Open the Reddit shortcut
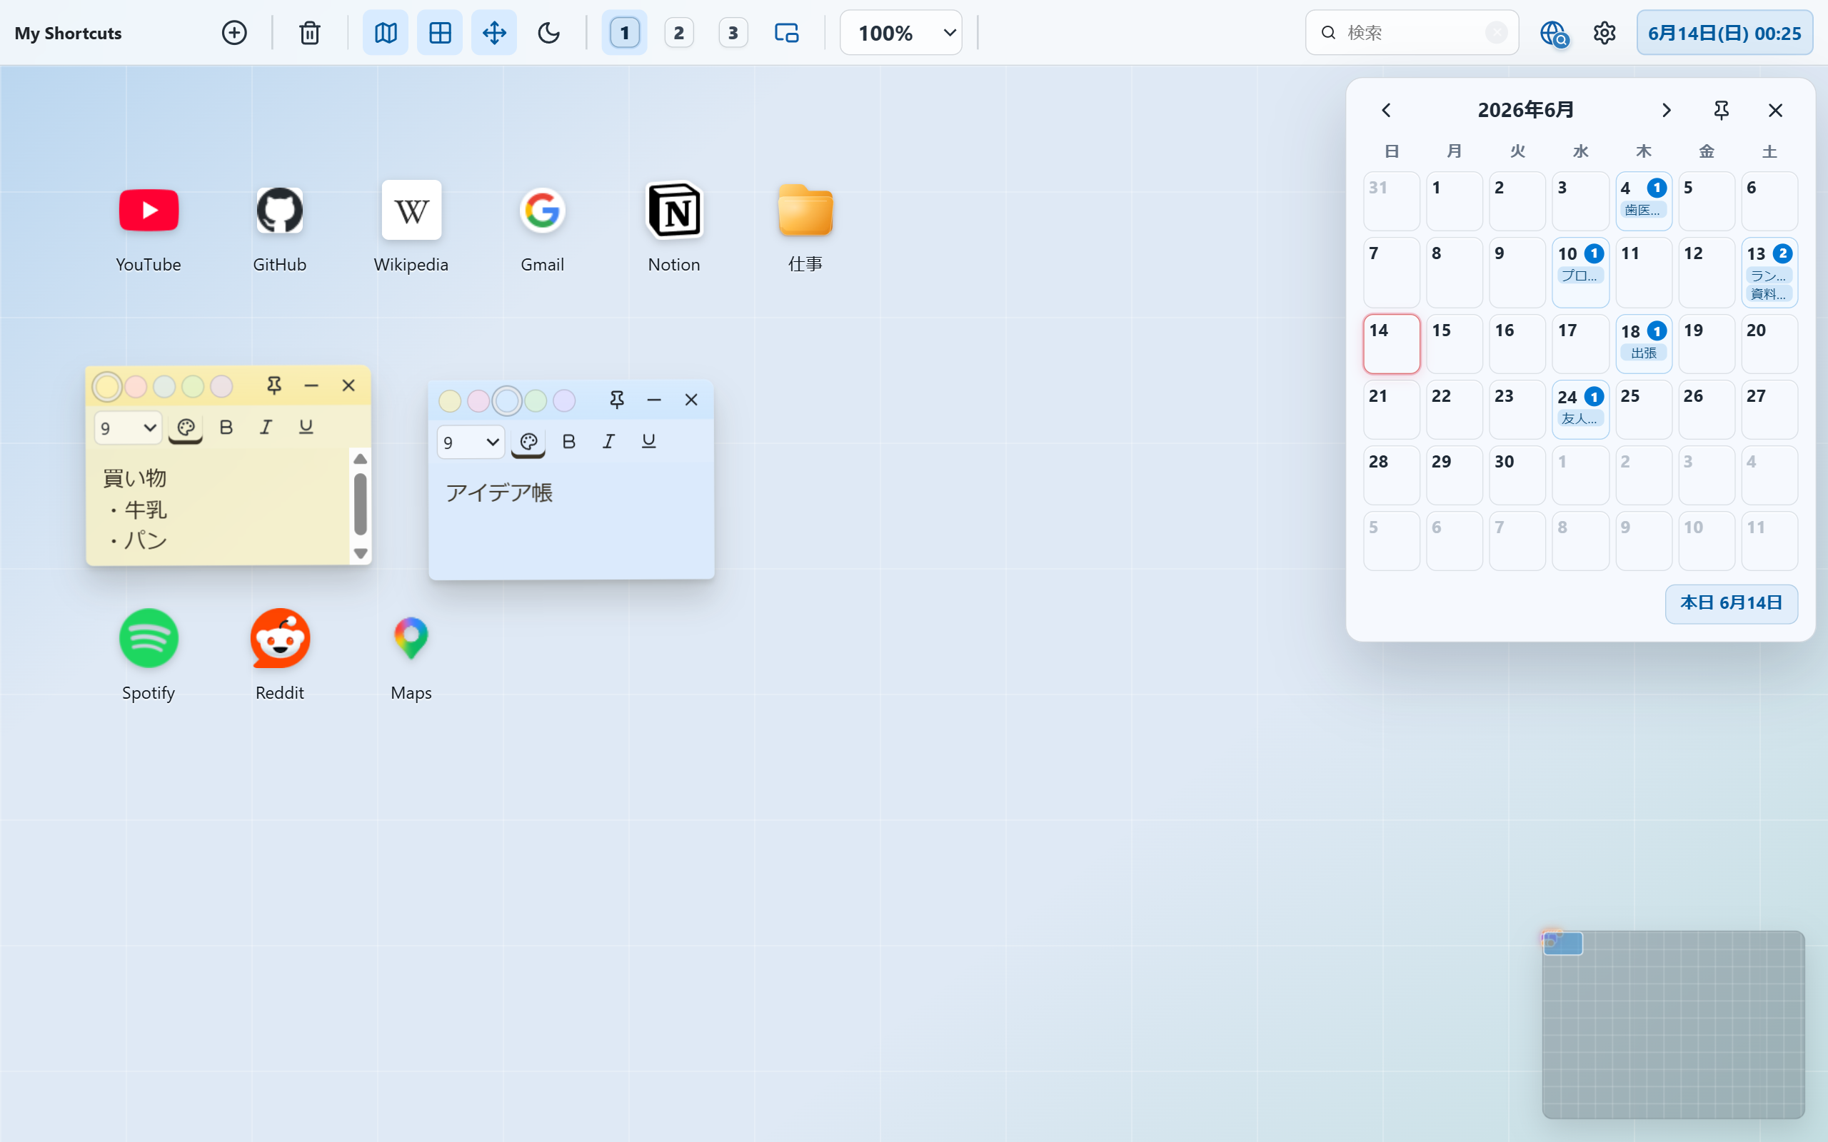 tap(279, 655)
